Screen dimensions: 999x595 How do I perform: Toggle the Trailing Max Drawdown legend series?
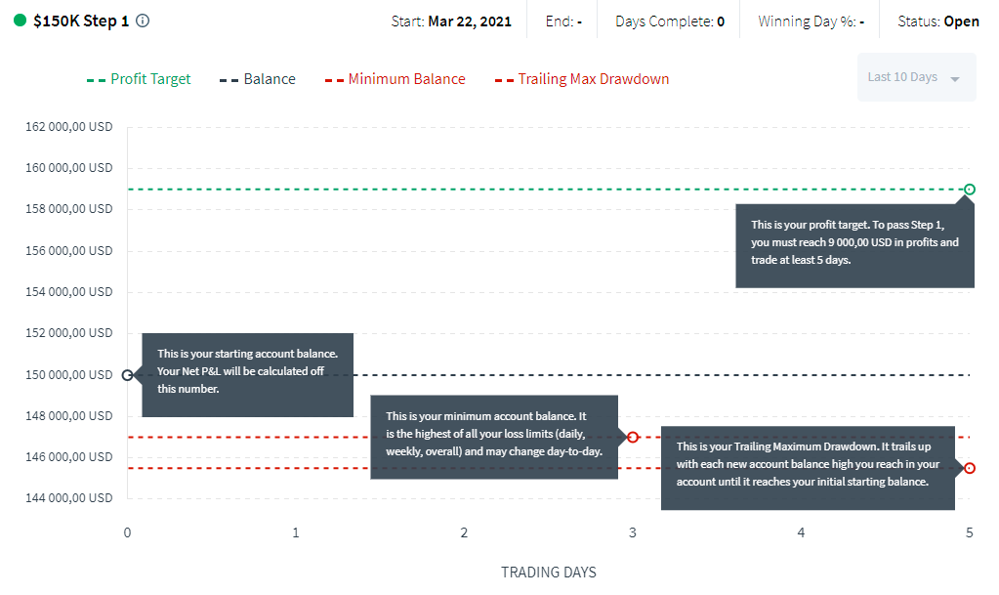point(582,79)
